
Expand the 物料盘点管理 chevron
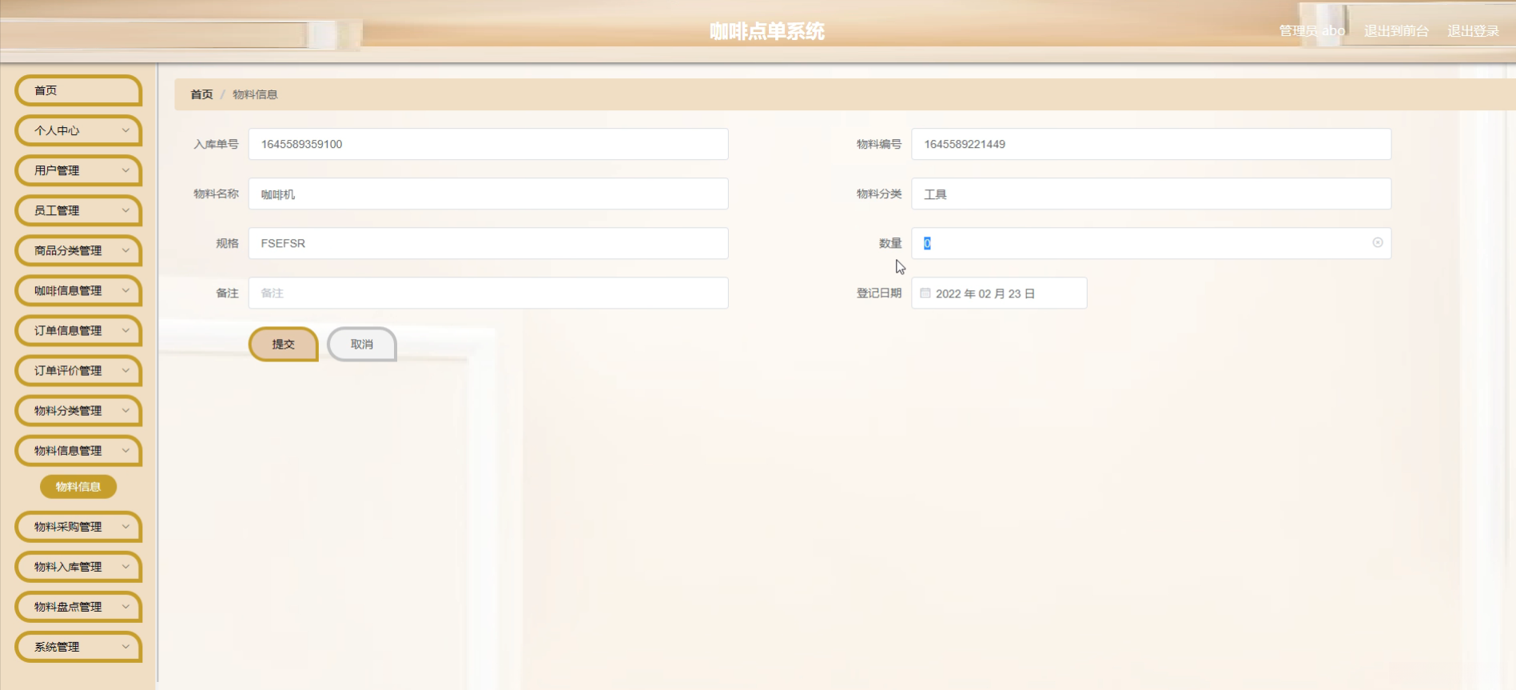click(125, 607)
